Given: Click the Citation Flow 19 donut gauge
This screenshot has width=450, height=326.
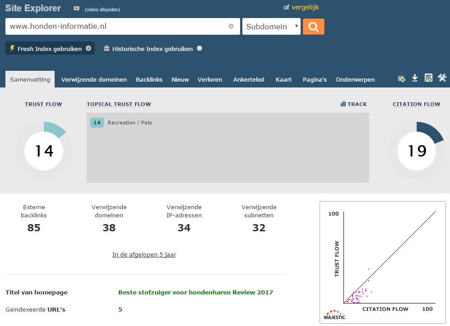Looking at the screenshot, I should pos(417,151).
